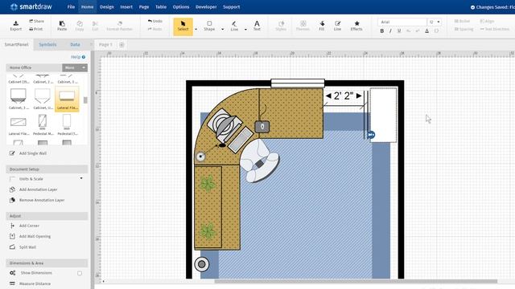Image resolution: width=515 pixels, height=289 pixels.
Task: Open the Design menu
Action: point(107,7)
